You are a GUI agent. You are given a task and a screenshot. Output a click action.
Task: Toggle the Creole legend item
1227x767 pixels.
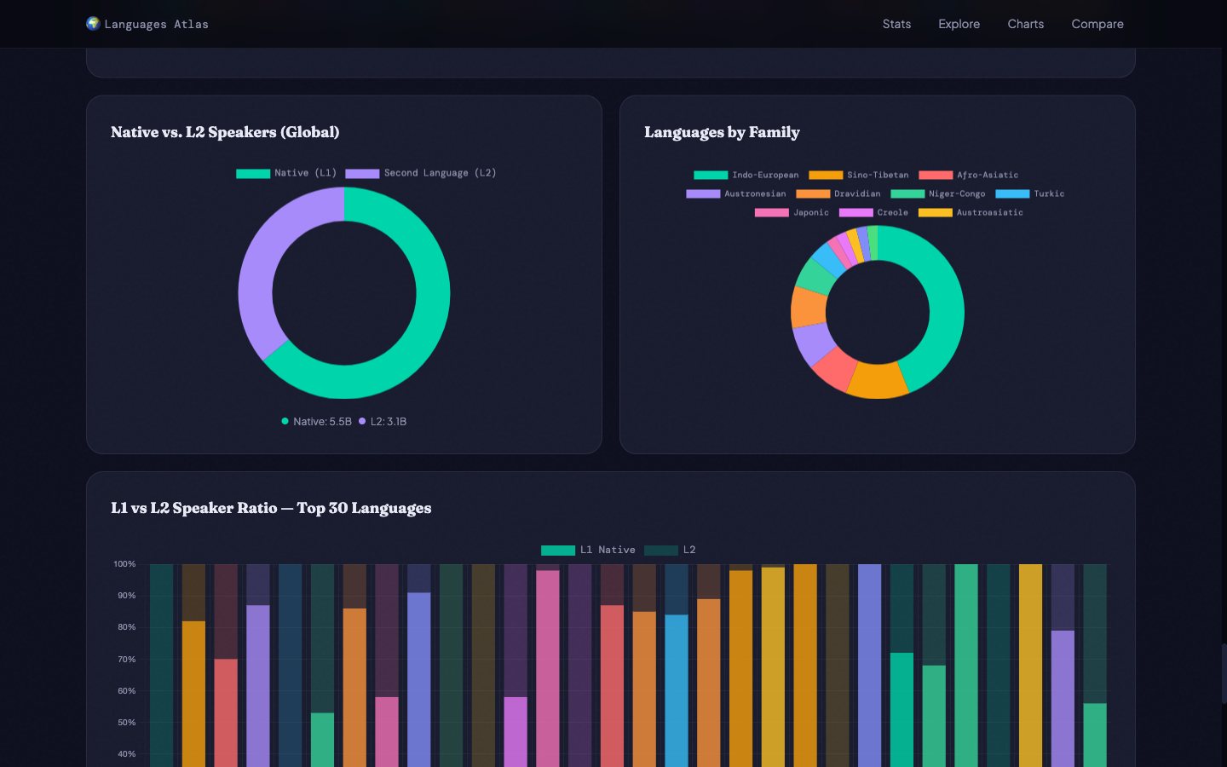(x=873, y=212)
